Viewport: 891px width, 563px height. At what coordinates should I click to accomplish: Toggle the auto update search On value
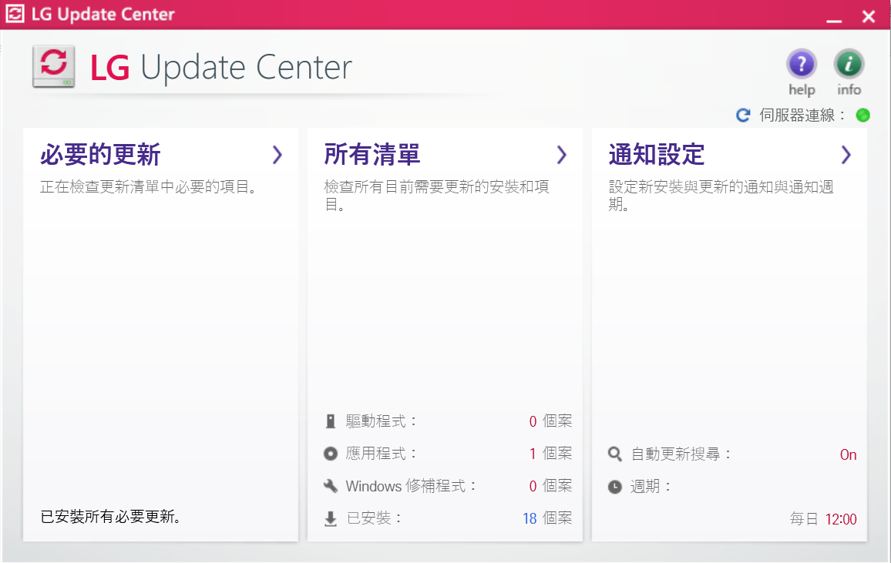(x=848, y=455)
